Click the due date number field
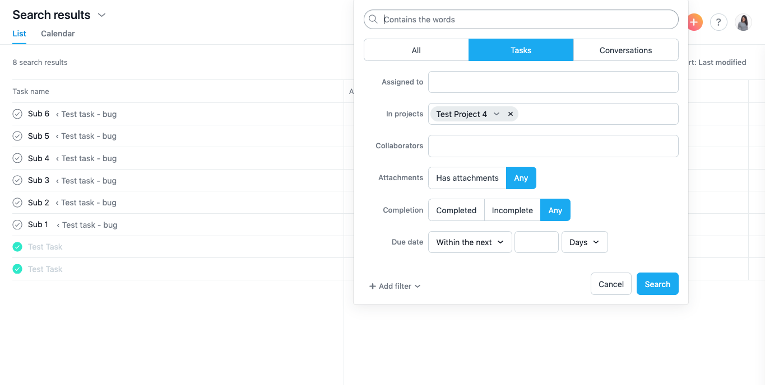 point(536,242)
